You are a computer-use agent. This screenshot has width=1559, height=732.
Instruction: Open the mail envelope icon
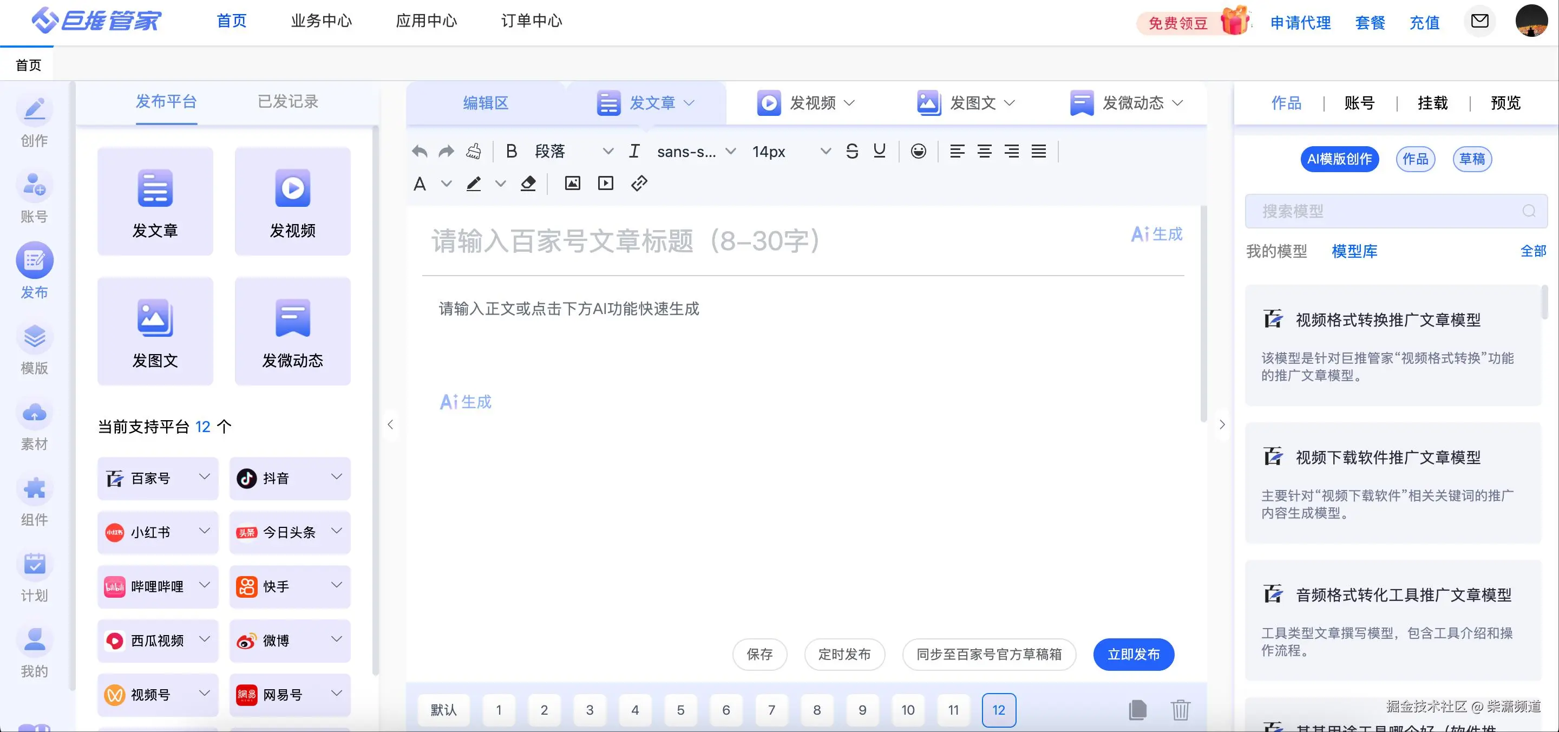click(1480, 21)
